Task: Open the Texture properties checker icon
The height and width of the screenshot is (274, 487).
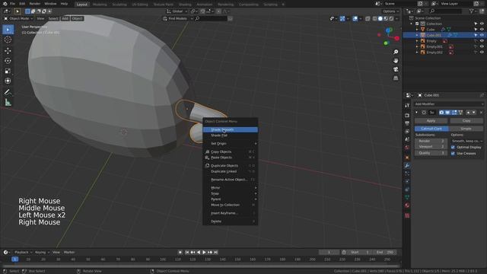Action: (x=407, y=215)
